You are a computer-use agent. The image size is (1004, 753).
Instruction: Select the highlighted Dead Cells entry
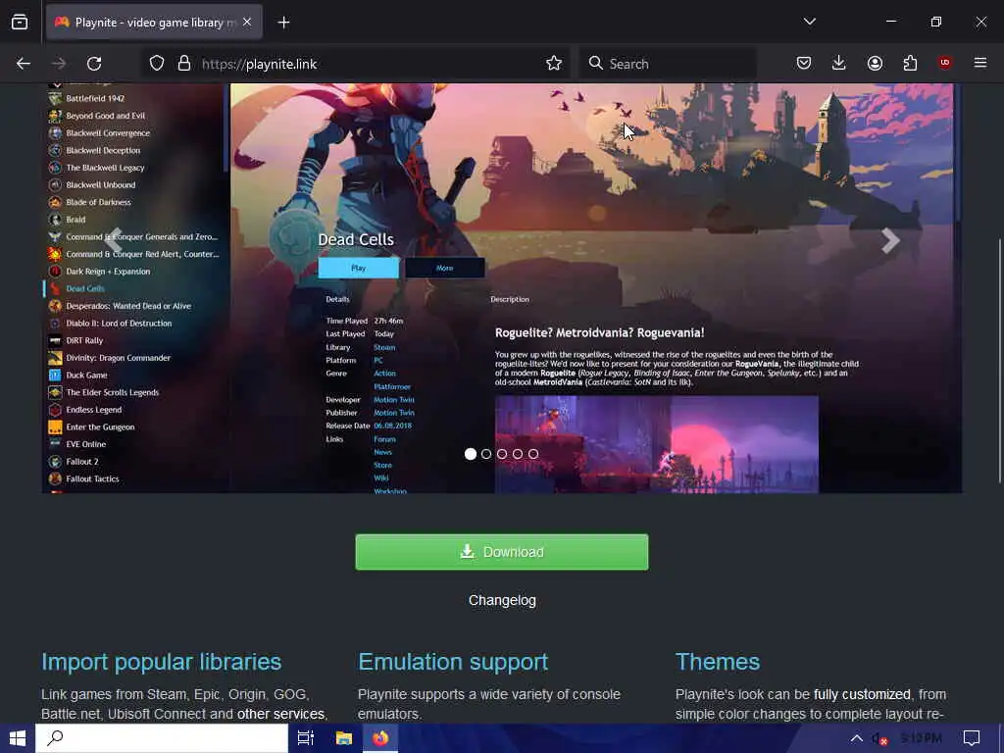(x=85, y=289)
